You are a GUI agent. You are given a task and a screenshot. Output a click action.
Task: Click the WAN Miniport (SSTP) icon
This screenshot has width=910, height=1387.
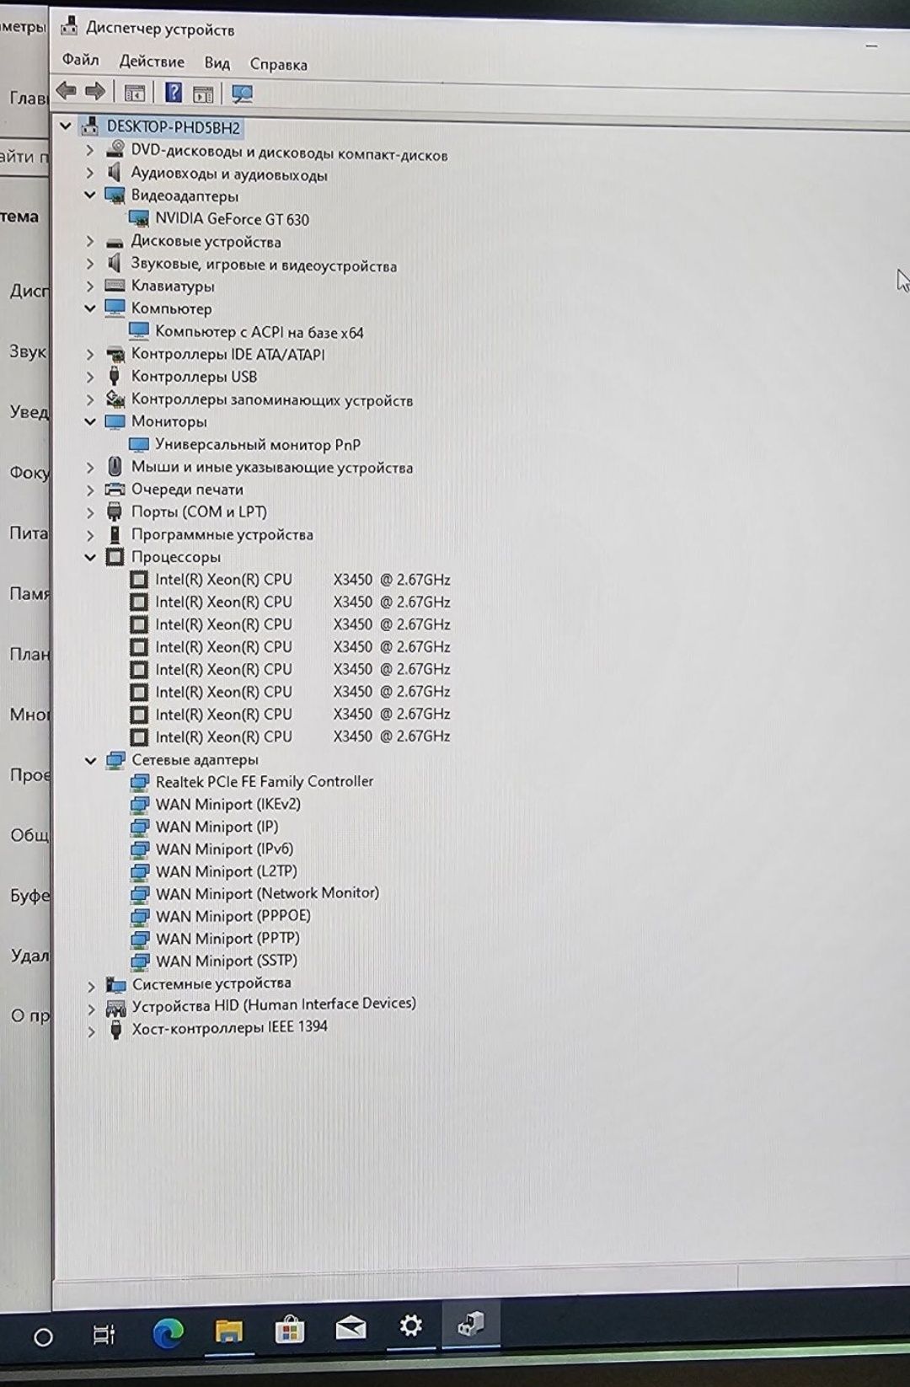click(140, 961)
